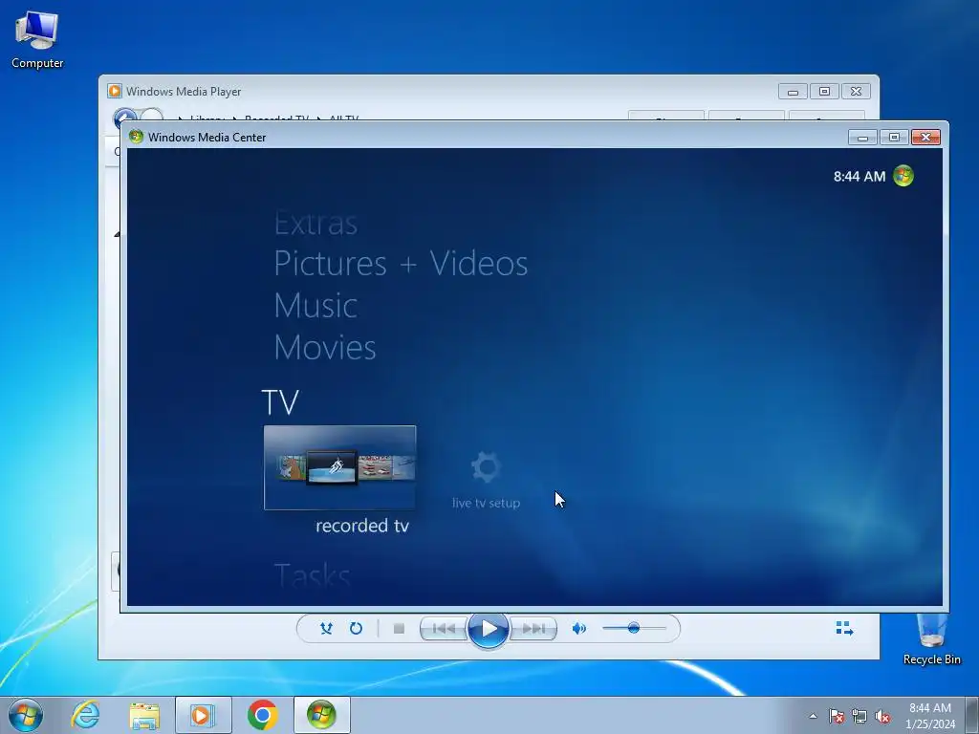
Task: Click next track button in Media Player
Action: (x=533, y=629)
